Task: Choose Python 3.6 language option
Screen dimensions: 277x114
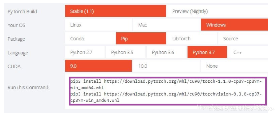Action: (x=166, y=52)
